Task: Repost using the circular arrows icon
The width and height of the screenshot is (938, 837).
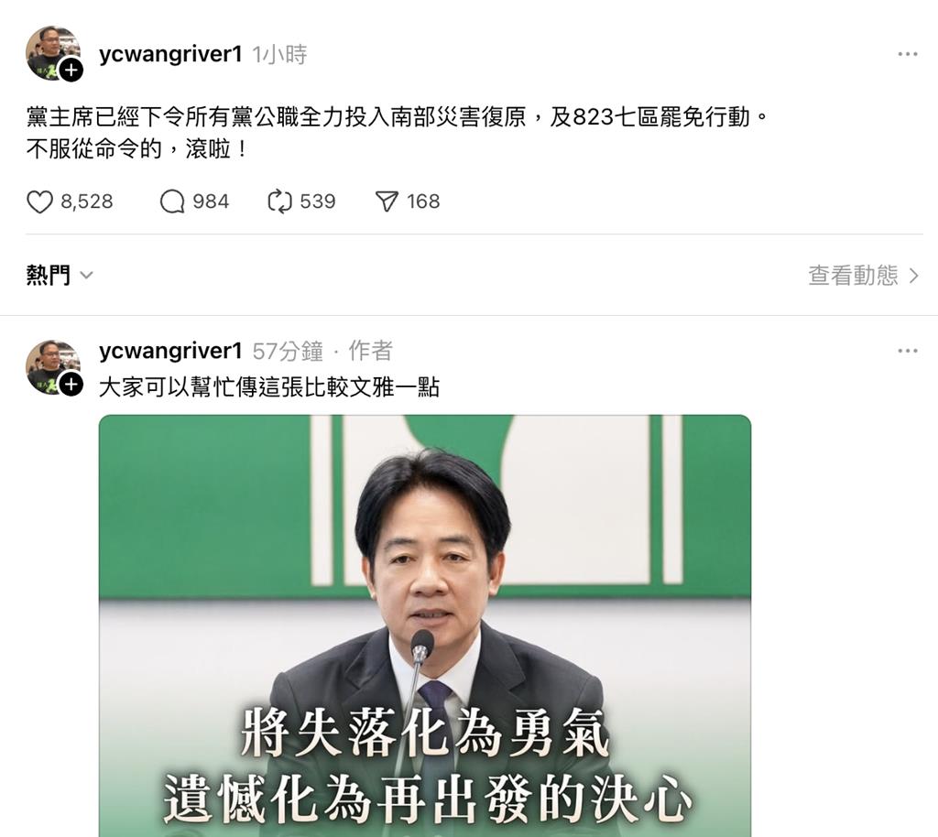Action: pos(279,201)
